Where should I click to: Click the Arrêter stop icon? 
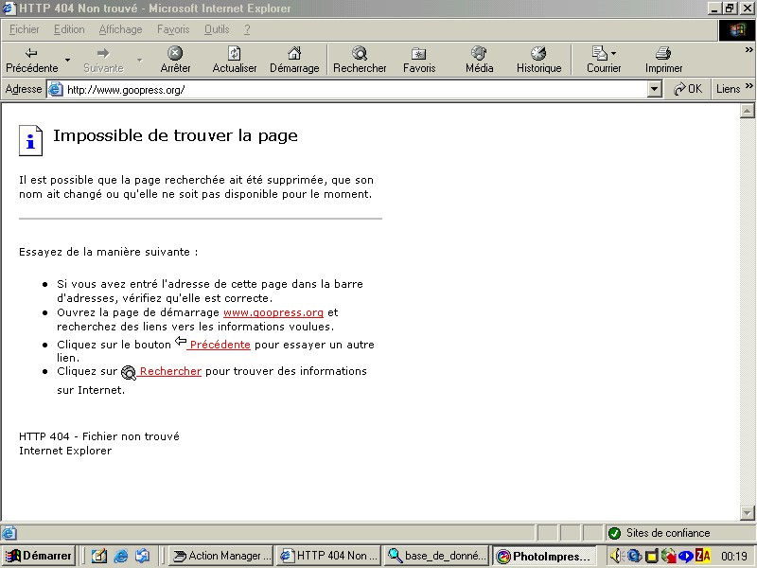click(175, 53)
